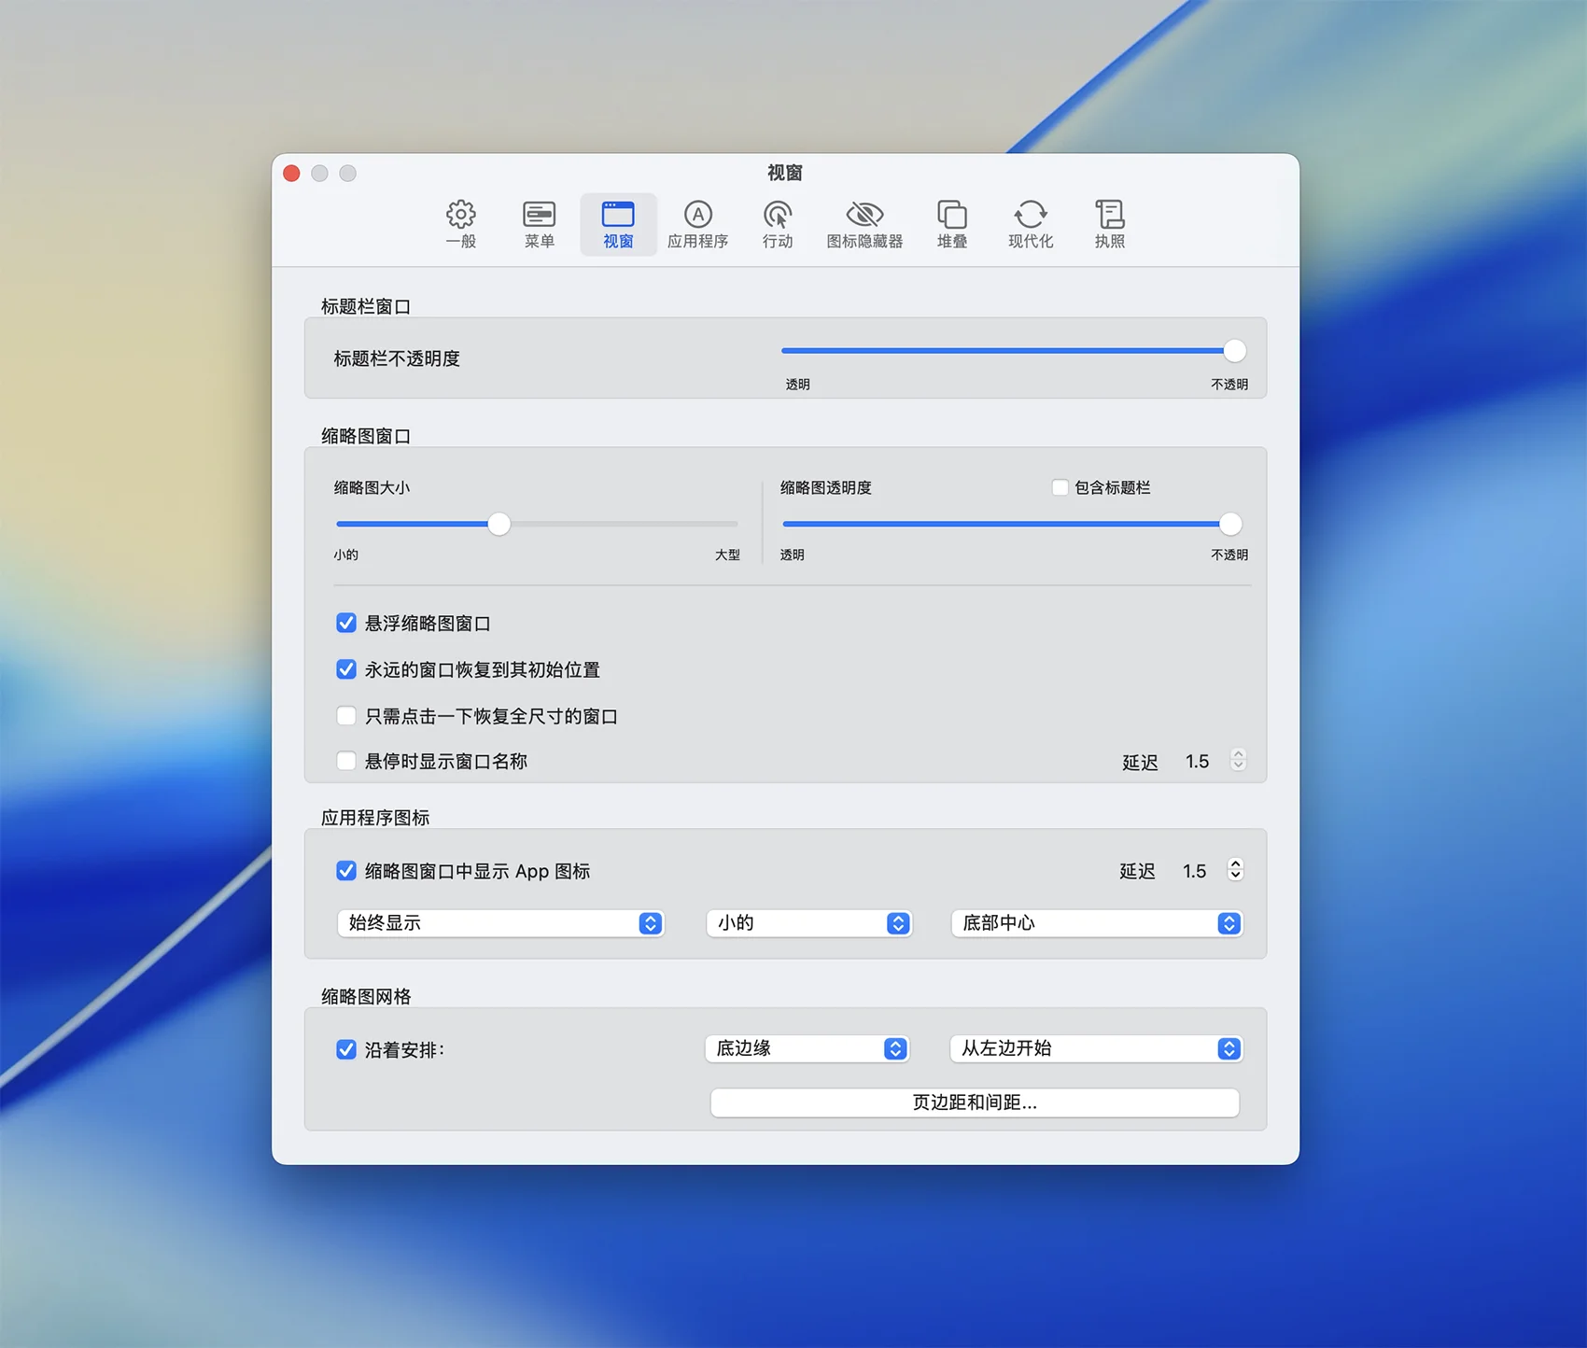Switch to the 行动 actions tab
This screenshot has width=1587, height=1348.
point(777,224)
